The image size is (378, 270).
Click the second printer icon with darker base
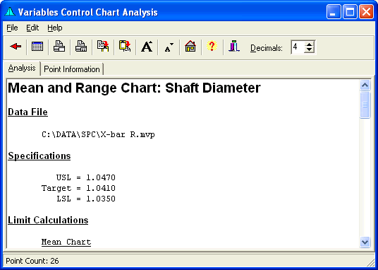(x=81, y=46)
